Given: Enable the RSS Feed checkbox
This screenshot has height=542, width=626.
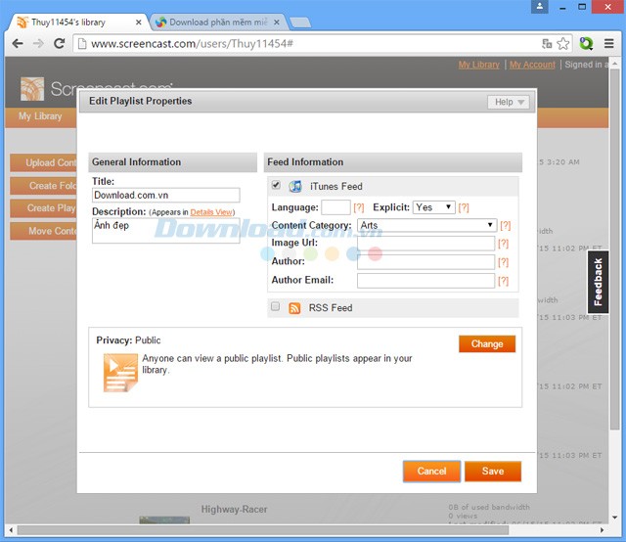Looking at the screenshot, I should (x=275, y=306).
